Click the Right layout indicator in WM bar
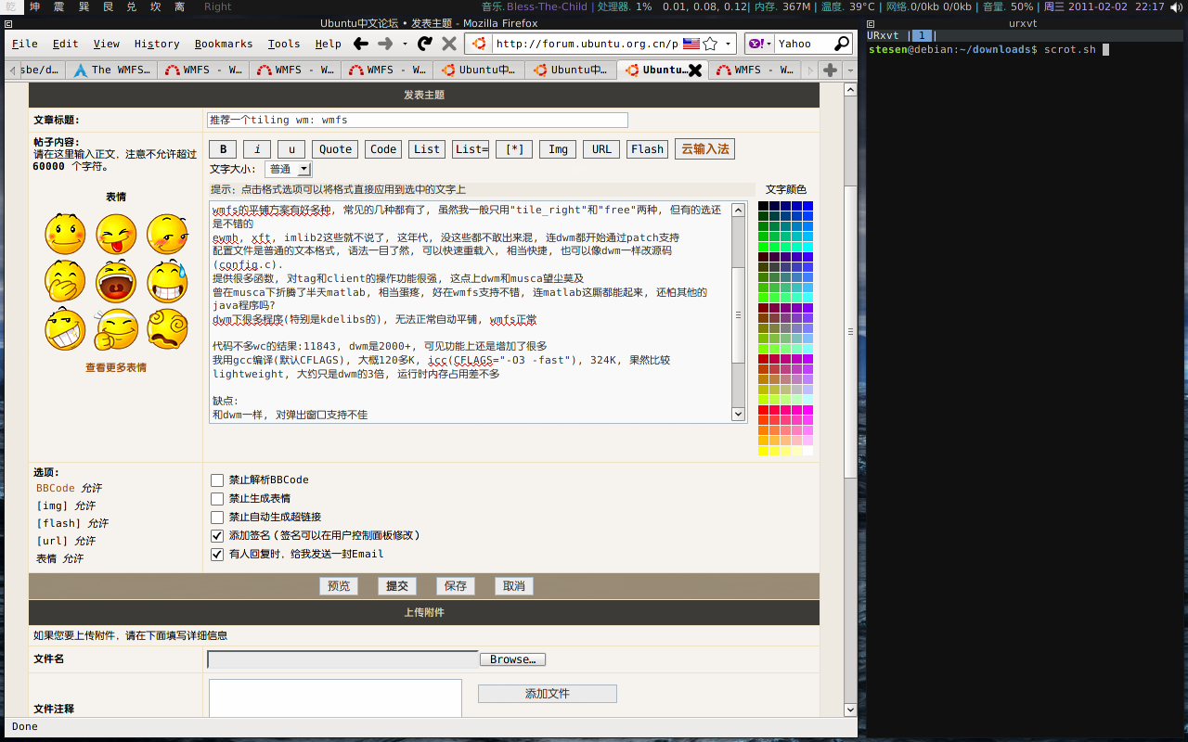Image resolution: width=1188 pixels, height=742 pixels. click(218, 6)
